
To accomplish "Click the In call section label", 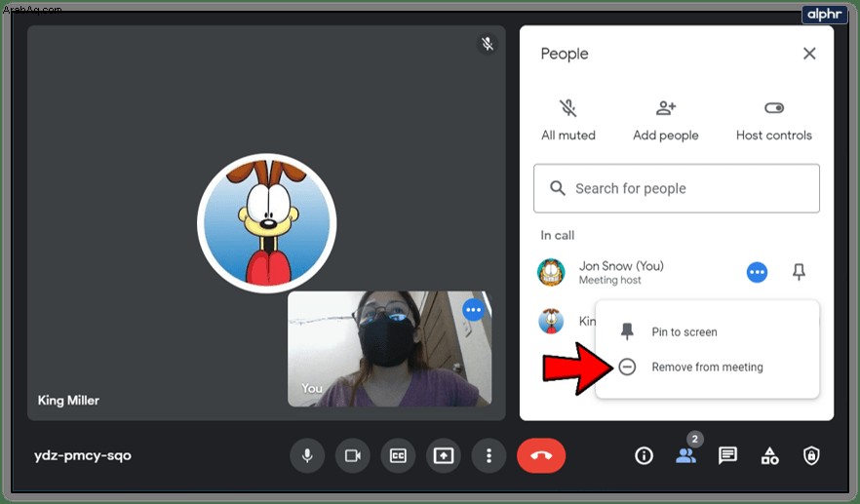I will click(x=558, y=235).
